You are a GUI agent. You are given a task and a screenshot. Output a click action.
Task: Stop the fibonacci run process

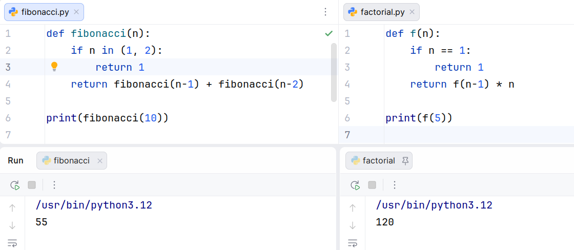(x=32, y=185)
